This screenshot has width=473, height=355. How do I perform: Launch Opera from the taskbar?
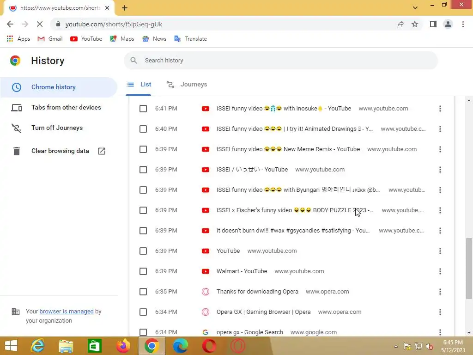[209, 346]
